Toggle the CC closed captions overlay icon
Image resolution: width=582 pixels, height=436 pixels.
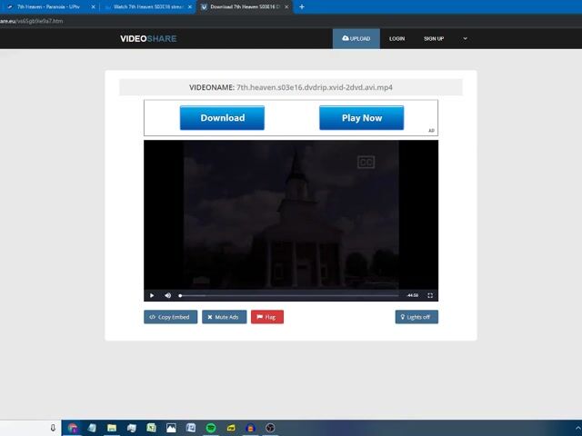pos(366,163)
